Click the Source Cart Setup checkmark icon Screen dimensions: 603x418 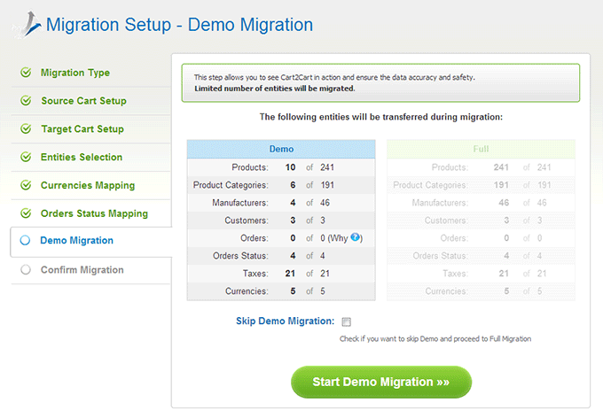(26, 101)
